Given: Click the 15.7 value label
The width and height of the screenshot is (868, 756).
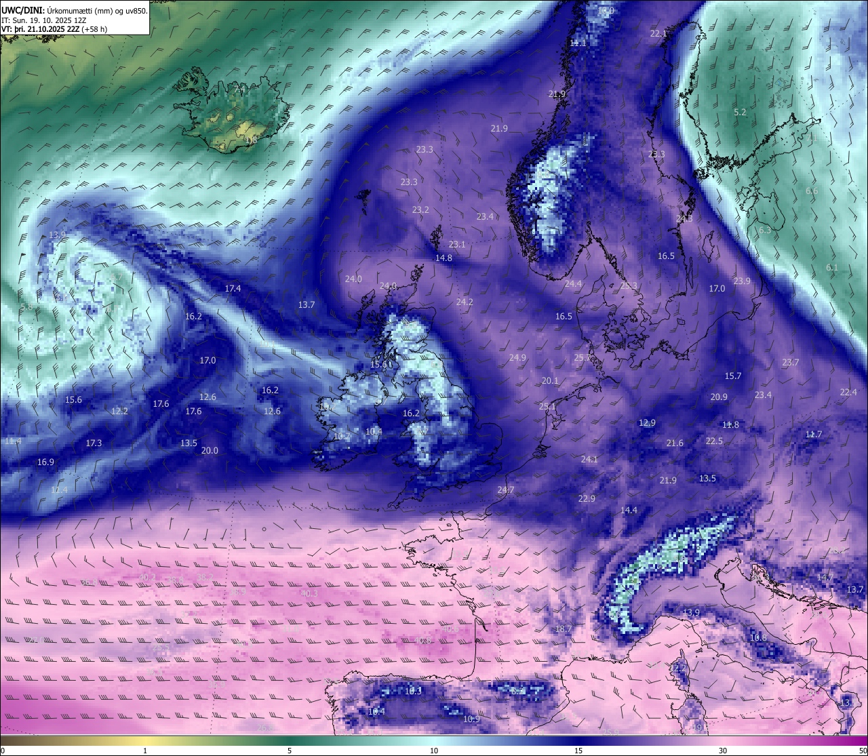Looking at the screenshot, I should click(x=733, y=376).
